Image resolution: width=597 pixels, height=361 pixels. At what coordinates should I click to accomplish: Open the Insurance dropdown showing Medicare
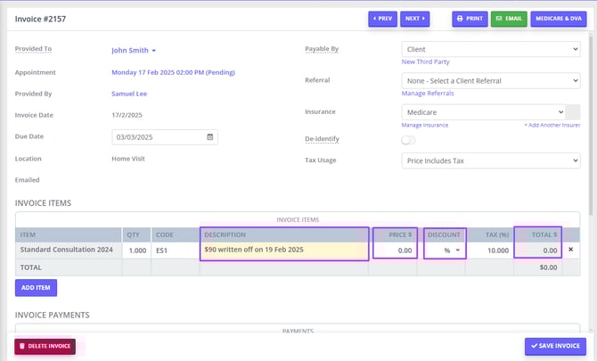pyautogui.click(x=483, y=112)
